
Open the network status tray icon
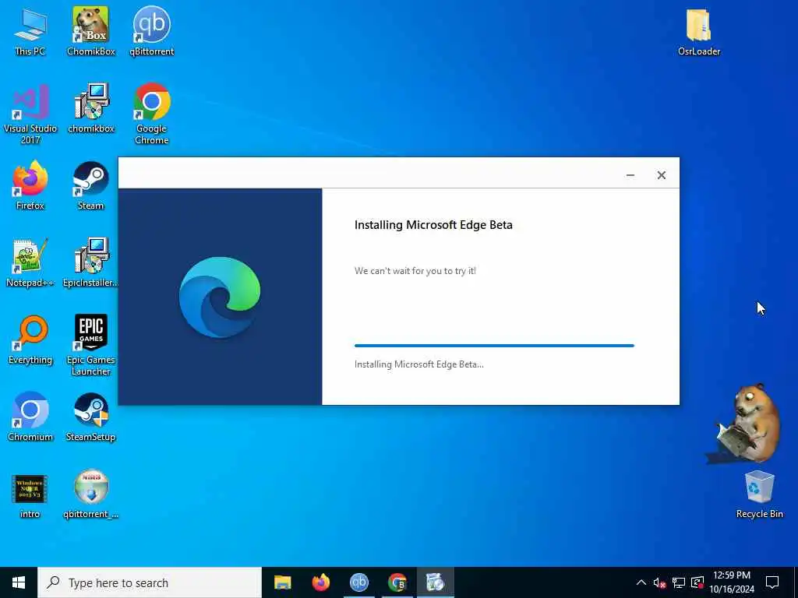pyautogui.click(x=679, y=582)
